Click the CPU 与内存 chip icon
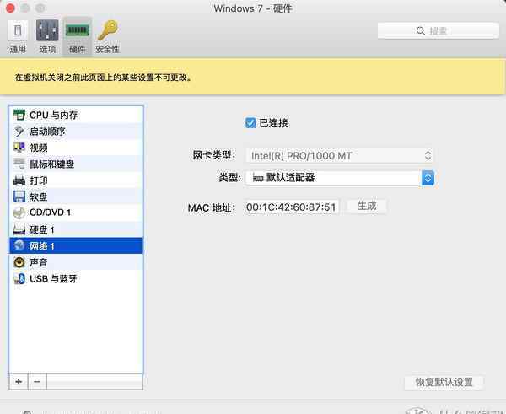506x414 pixels. tap(19, 115)
